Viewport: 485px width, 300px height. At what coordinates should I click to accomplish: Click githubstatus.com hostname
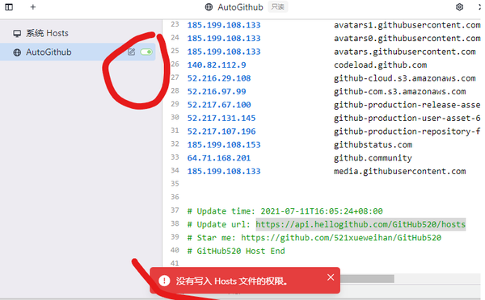[373, 144]
